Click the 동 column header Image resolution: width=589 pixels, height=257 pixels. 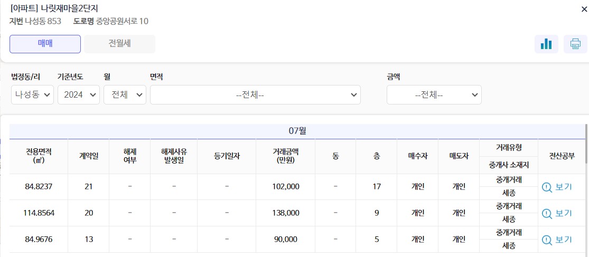tap(335, 156)
